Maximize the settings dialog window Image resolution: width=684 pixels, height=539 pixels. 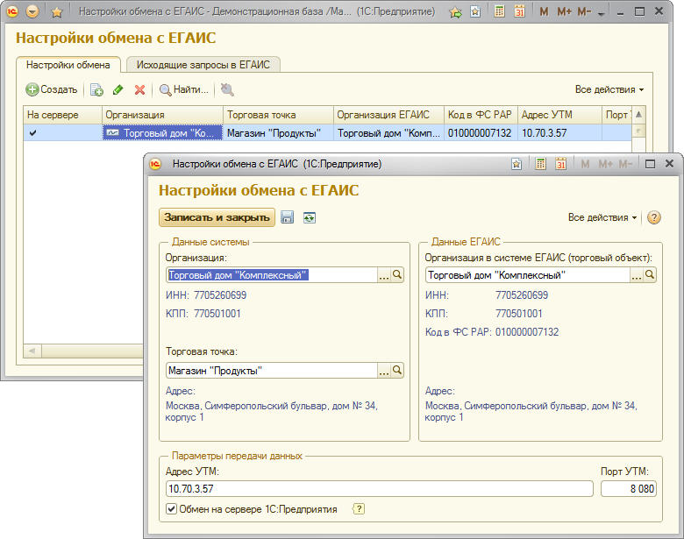point(650,164)
